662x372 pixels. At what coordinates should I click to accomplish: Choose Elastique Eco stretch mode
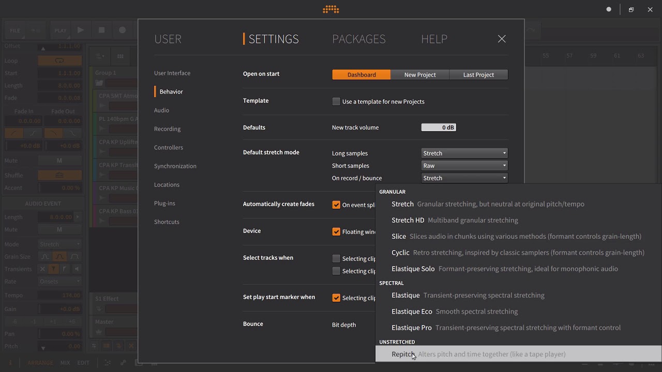518,312
